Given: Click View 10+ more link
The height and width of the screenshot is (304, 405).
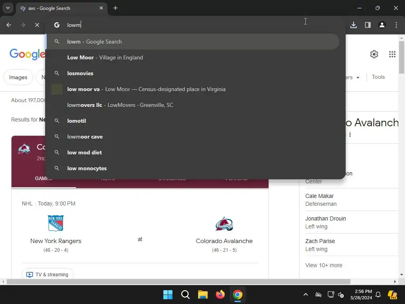Looking at the screenshot, I should (324, 265).
